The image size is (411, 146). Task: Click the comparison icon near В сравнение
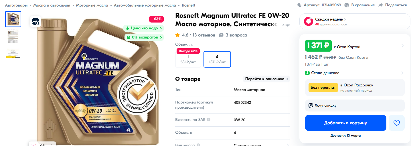click(x=347, y=5)
